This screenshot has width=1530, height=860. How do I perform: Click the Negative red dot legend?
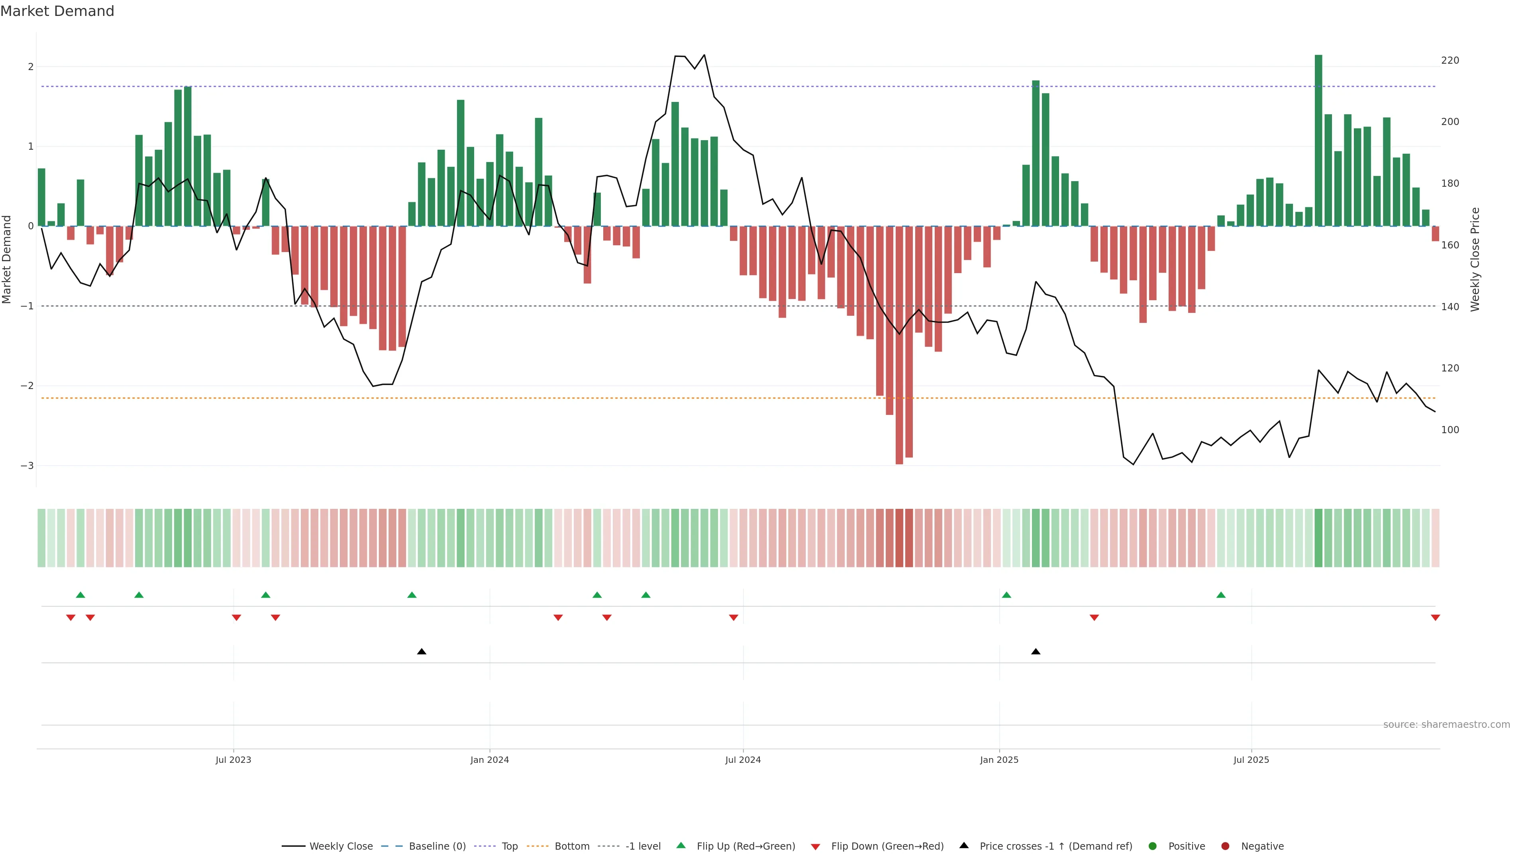click(x=1225, y=846)
